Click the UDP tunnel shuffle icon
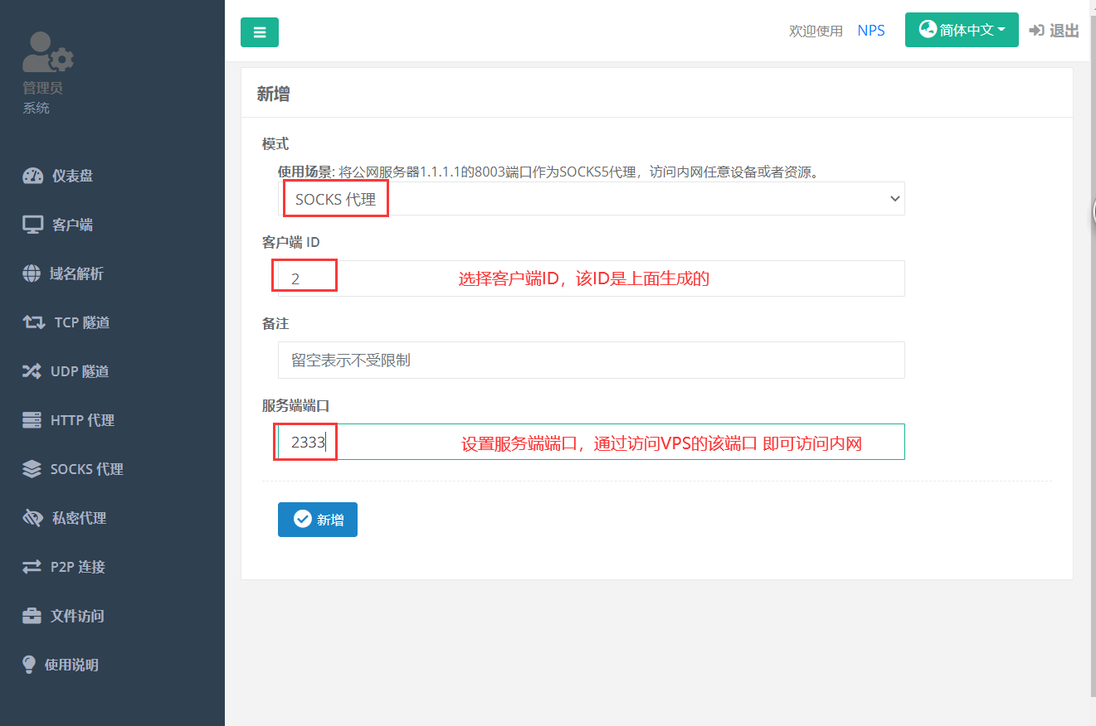Screen dimensions: 1096x726 [32, 371]
